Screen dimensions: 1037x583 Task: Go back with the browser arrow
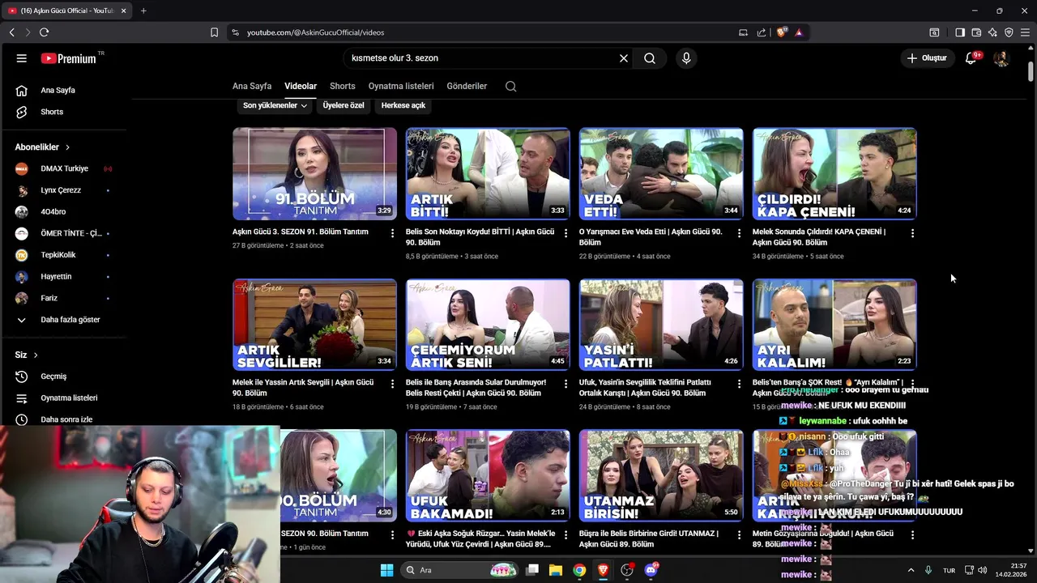click(x=12, y=32)
